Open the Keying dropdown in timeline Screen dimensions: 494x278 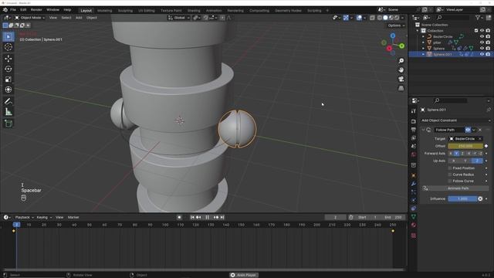44,218
